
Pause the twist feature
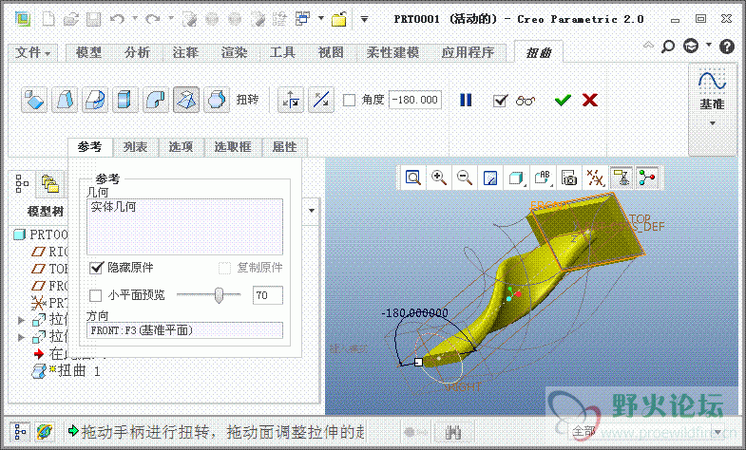pyautogui.click(x=466, y=100)
